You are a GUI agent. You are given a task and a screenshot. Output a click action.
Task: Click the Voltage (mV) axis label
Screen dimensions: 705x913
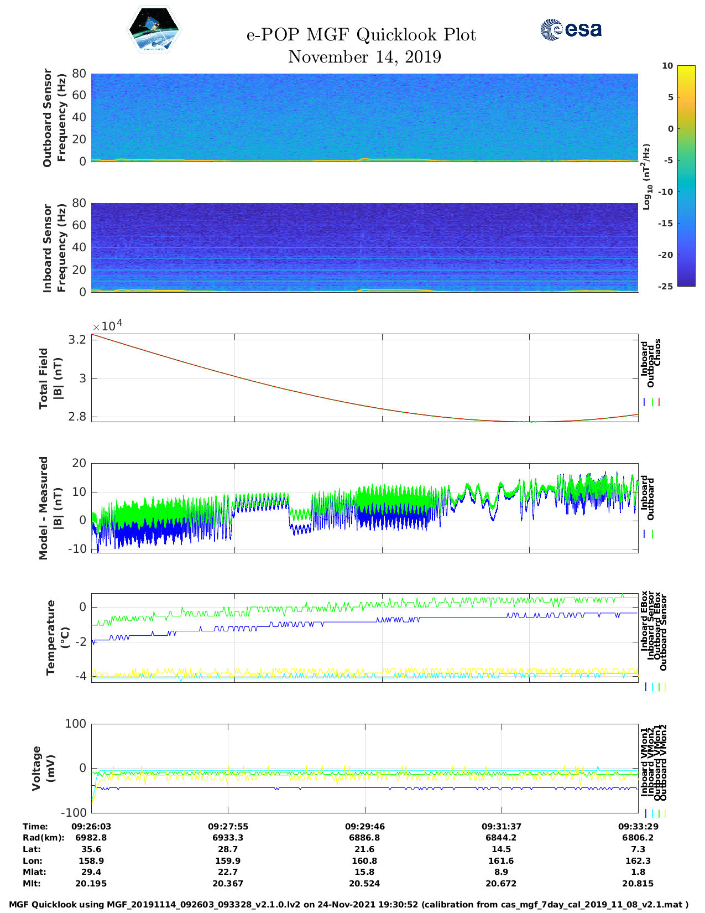44,768
